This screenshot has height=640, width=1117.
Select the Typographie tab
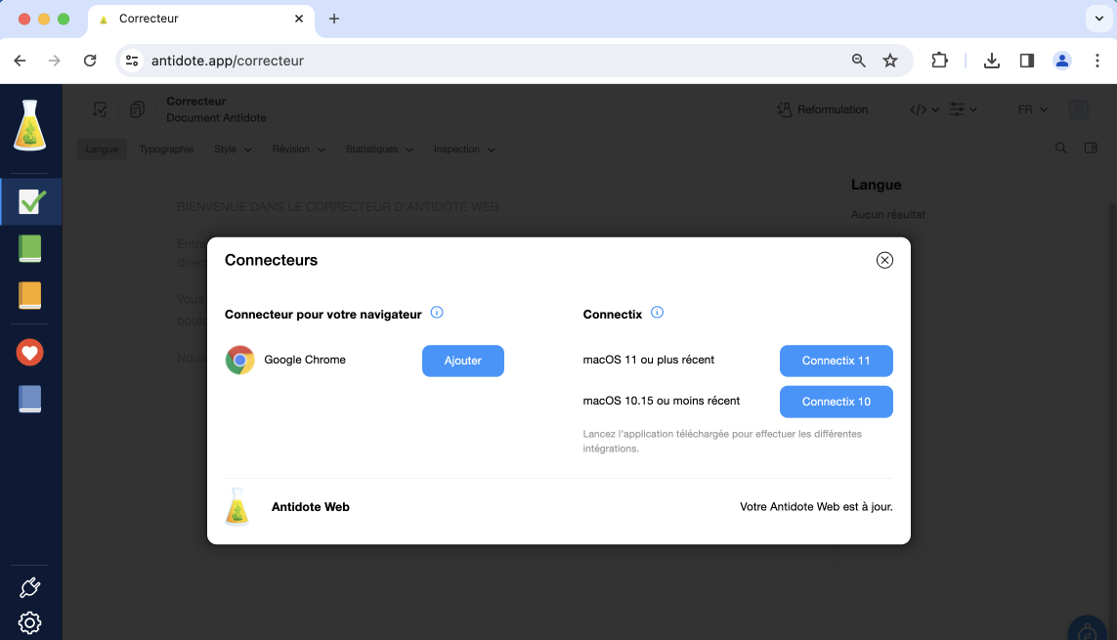[166, 149]
